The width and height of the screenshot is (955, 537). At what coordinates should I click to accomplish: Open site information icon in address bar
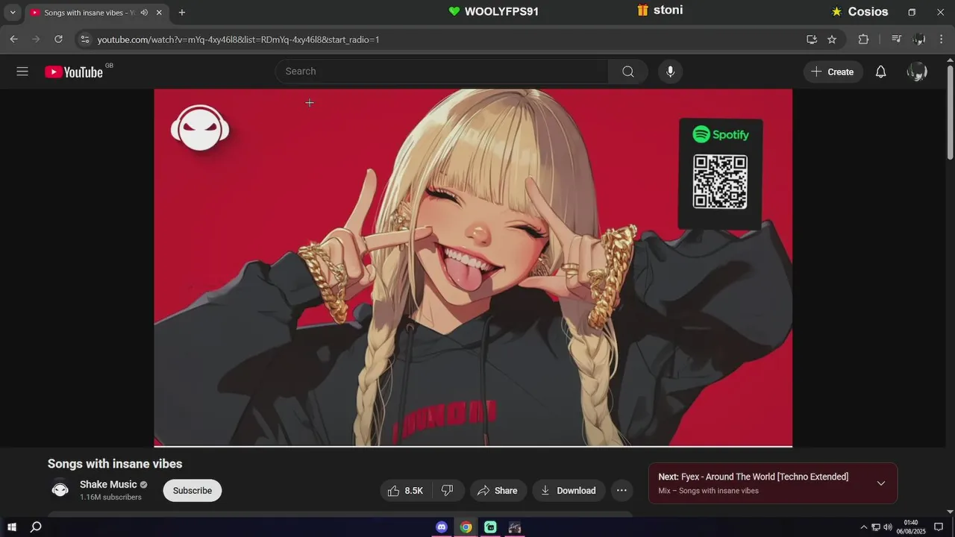tap(84, 40)
